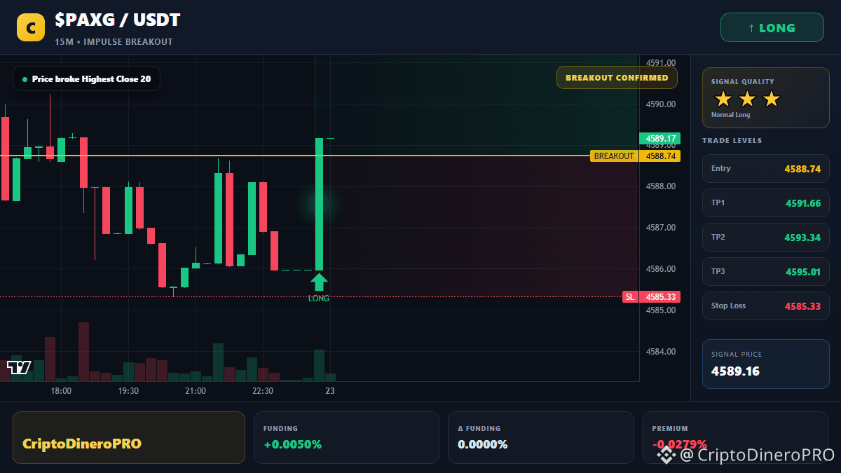
Task: Select the TP3 4595.01 row
Action: [765, 271]
